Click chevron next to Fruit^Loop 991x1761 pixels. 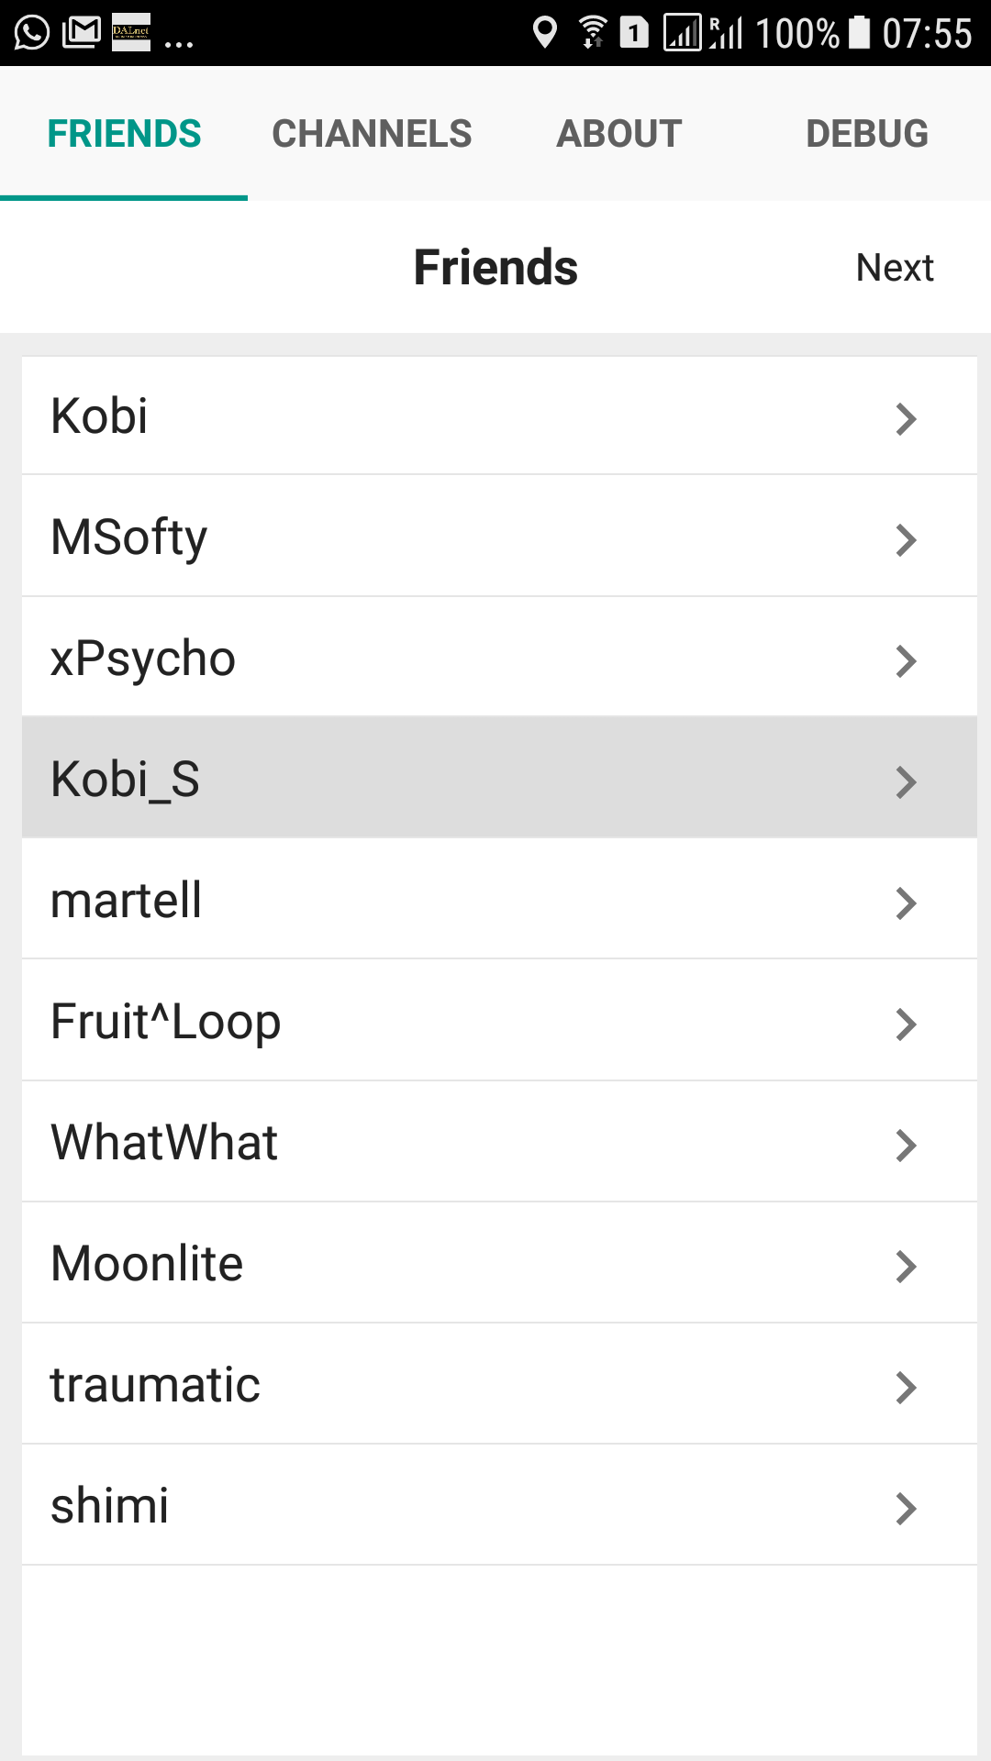(x=906, y=1024)
